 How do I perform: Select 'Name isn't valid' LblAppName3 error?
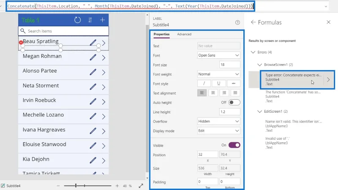[x=294, y=126]
